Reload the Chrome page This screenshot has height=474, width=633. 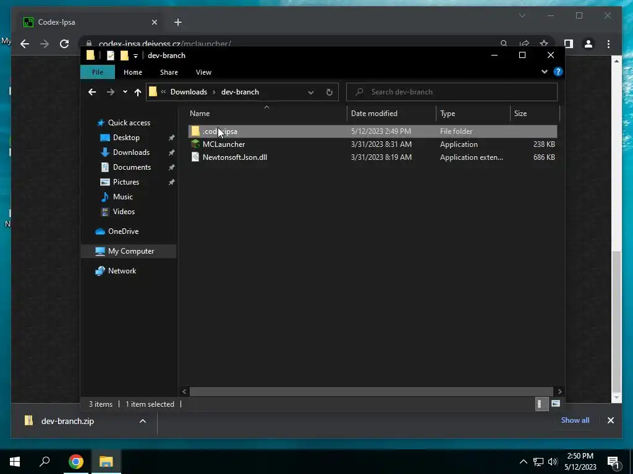coord(64,44)
